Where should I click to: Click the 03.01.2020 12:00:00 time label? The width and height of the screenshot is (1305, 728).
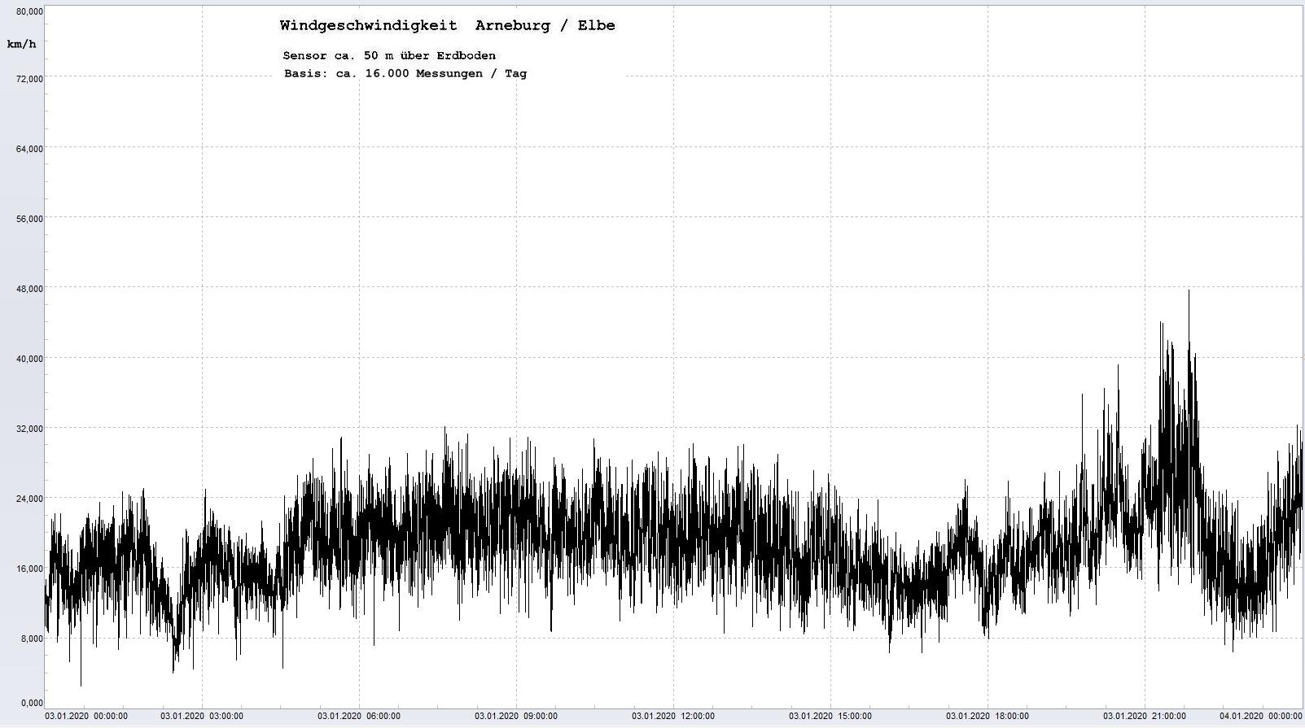pos(673,717)
